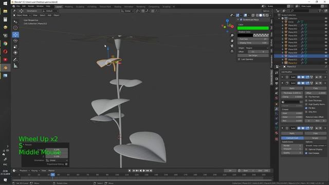Toggle the camera view icon

click(x=232, y=46)
